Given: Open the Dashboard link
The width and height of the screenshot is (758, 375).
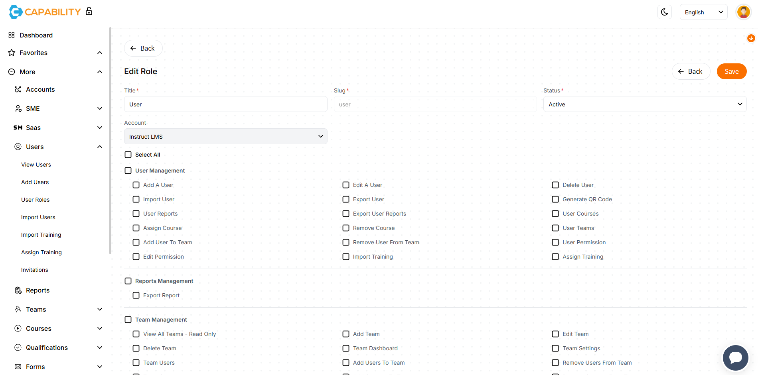Looking at the screenshot, I should tap(36, 35).
